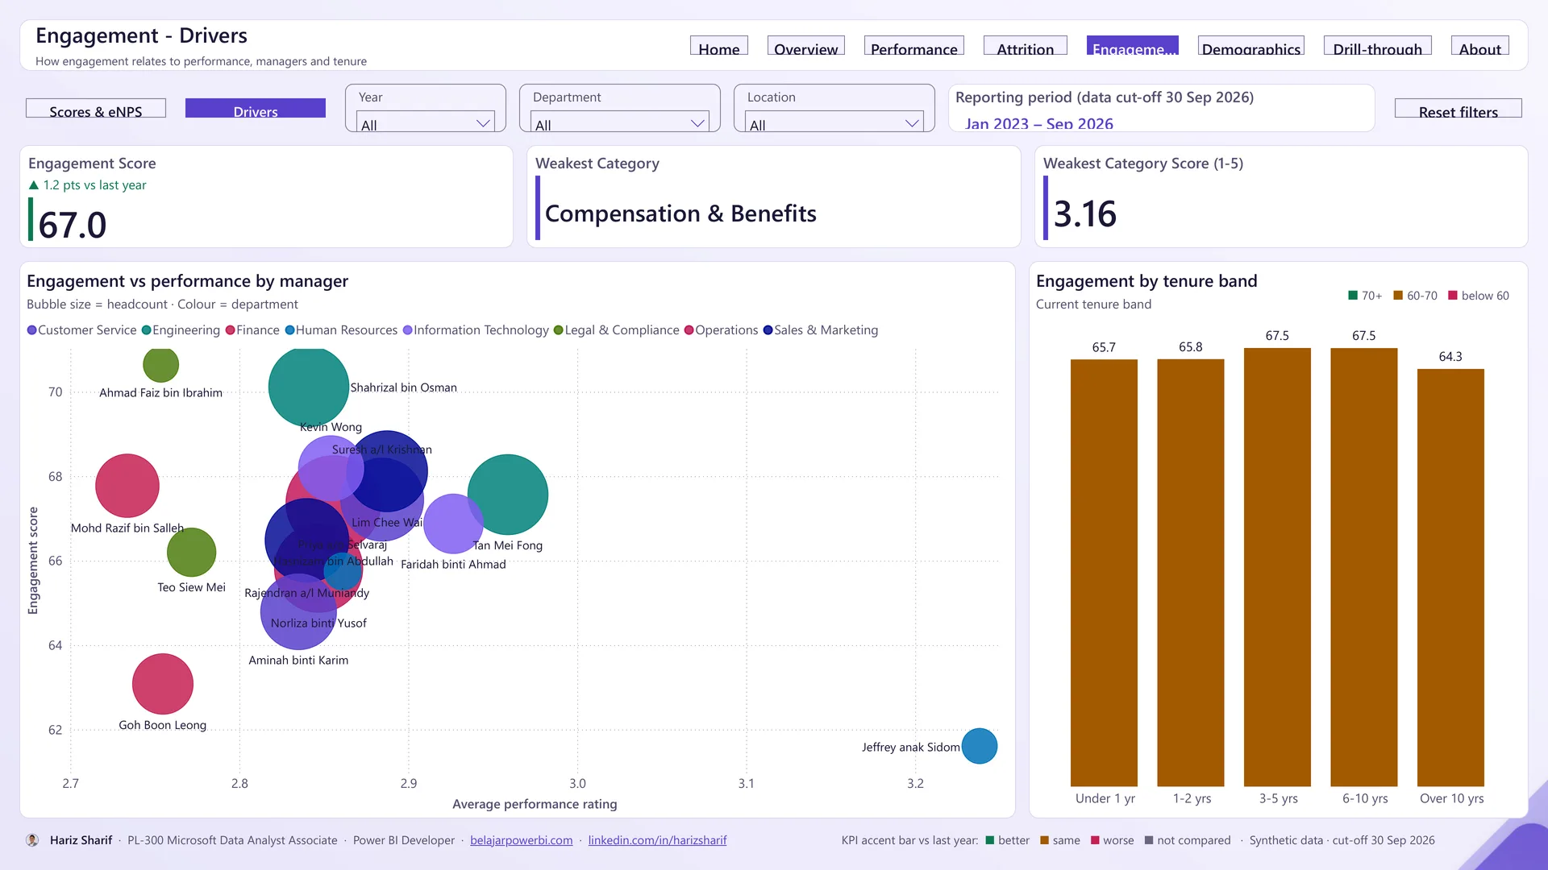This screenshot has height=870, width=1548.
Task: Click the Compensation & Benefits card text
Action: click(680, 213)
